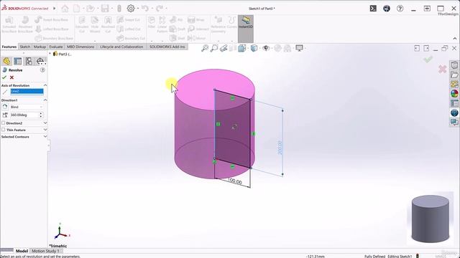Click the Hide/Show Items eye icon
Screen dimensions: 460x258
click(x=266, y=48)
